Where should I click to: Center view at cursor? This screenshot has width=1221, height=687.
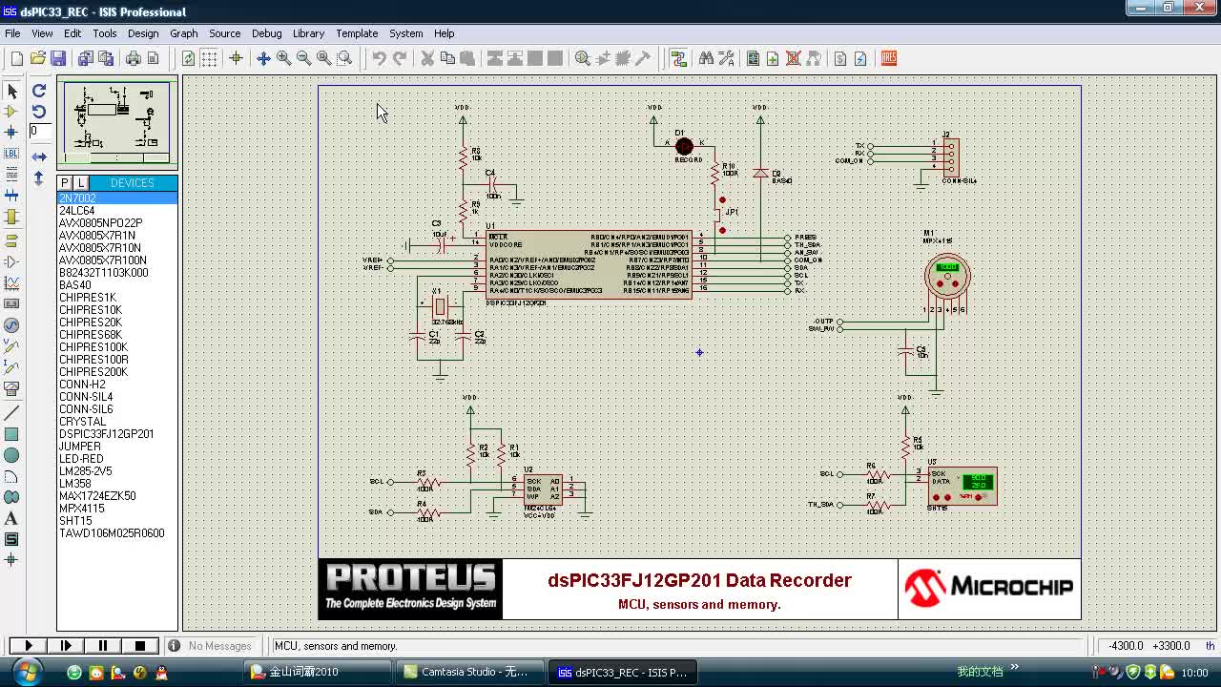pos(263,58)
